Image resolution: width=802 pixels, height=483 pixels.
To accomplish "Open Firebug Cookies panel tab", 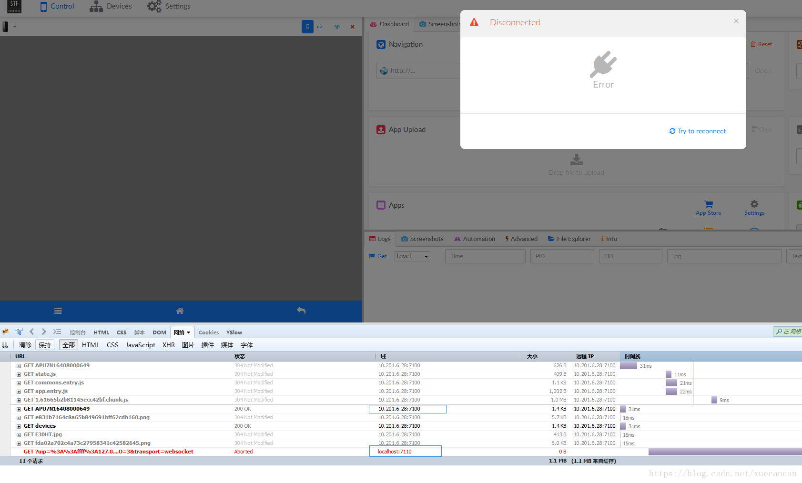I will pyautogui.click(x=209, y=332).
